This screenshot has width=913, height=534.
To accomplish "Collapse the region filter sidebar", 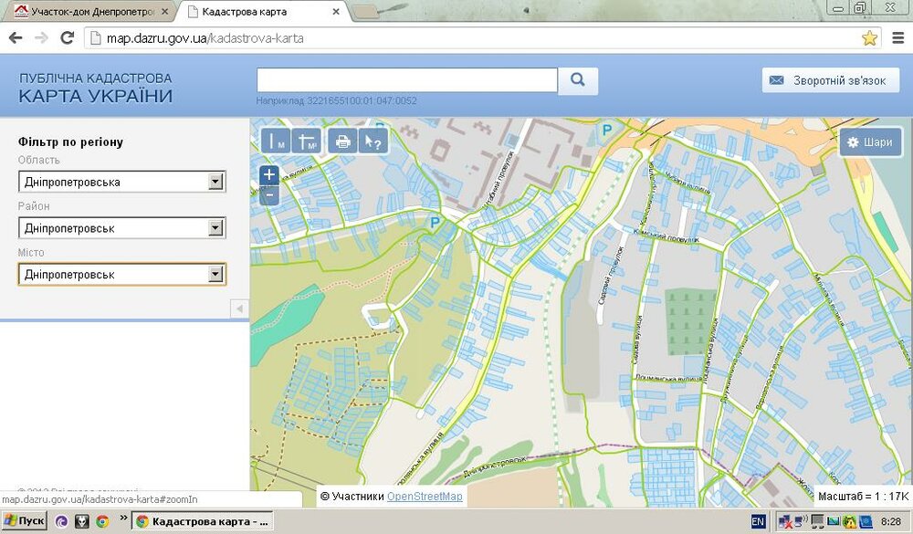I will click(x=240, y=309).
